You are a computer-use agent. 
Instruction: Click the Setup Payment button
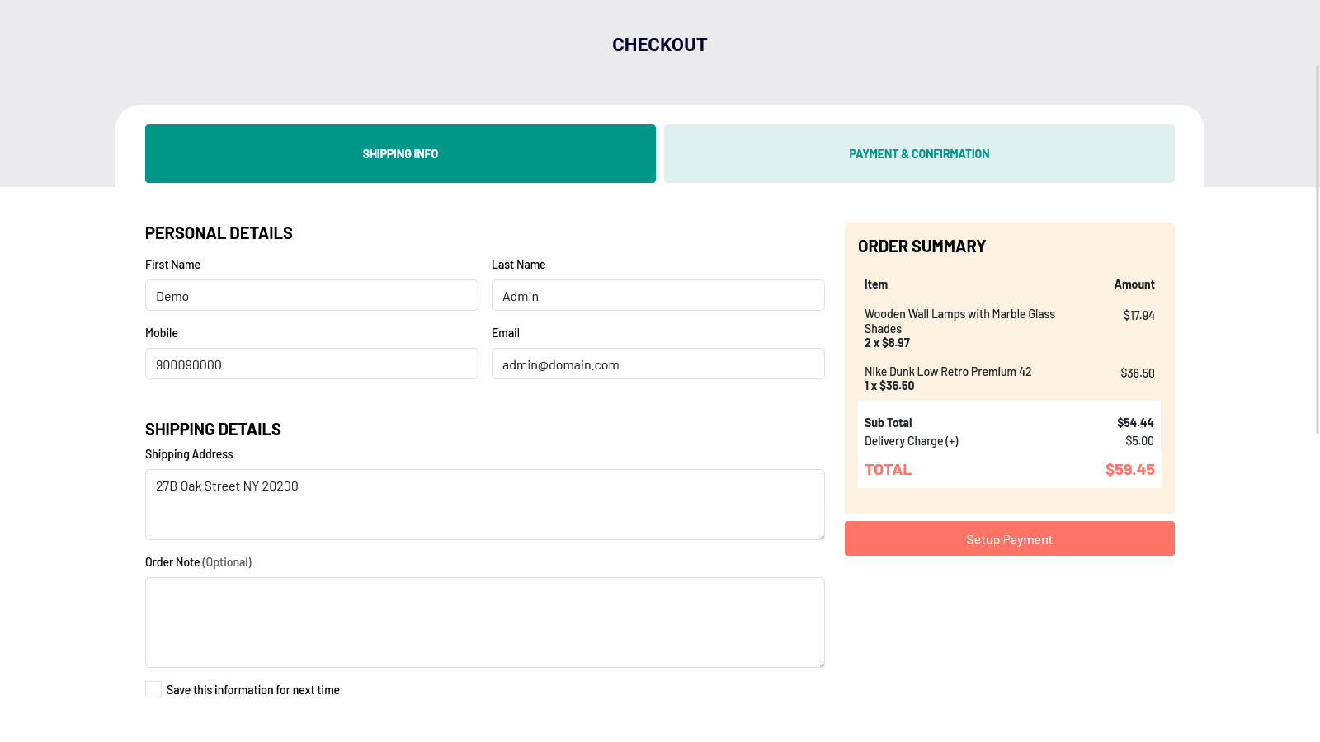pyautogui.click(x=1009, y=538)
